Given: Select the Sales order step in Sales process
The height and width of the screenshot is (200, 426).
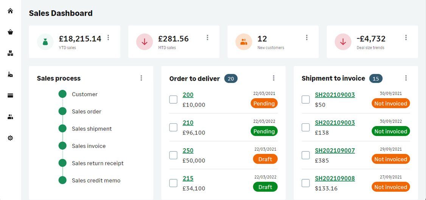Looking at the screenshot, I should (86, 111).
